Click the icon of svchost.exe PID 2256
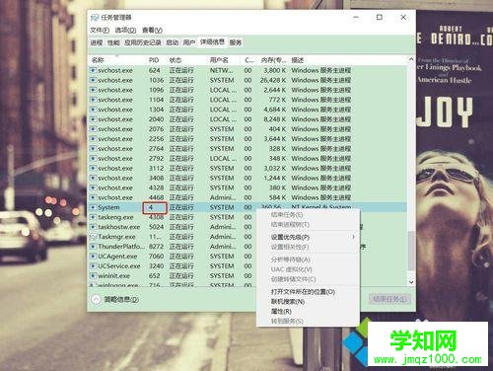Image resolution: width=493 pixels, height=371 pixels. pos(94,139)
